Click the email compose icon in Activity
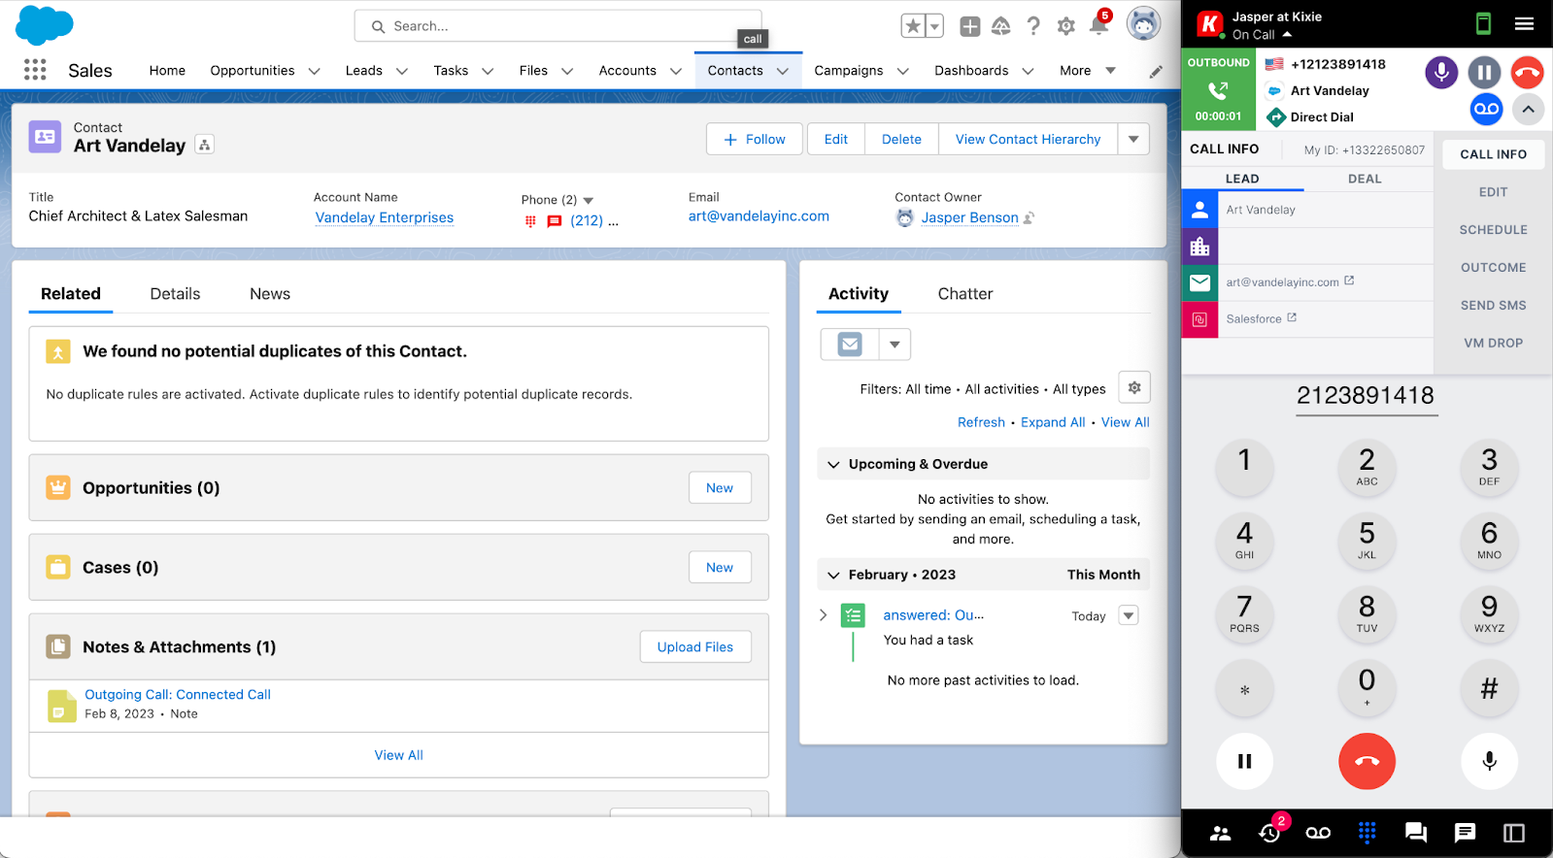The width and height of the screenshot is (1553, 858). [850, 344]
